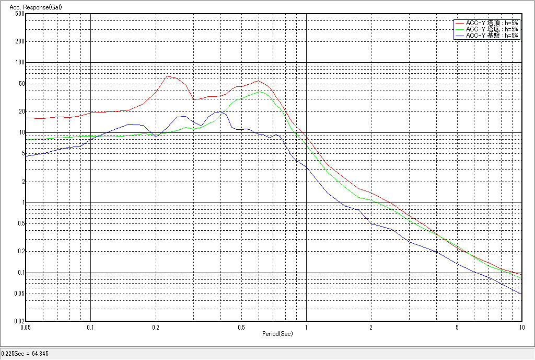Click the x-axis tick label 0.2
The height and width of the screenshot is (360, 535).
point(155,327)
